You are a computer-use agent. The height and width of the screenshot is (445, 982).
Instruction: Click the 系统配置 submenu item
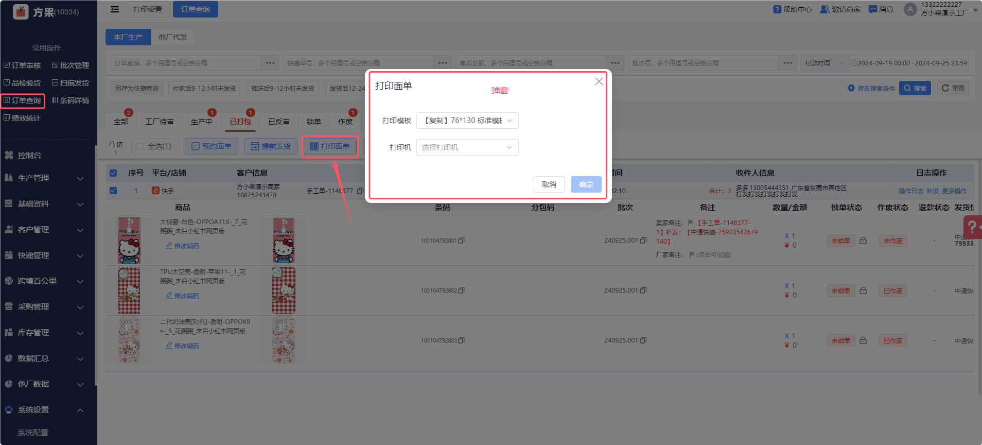(x=33, y=433)
